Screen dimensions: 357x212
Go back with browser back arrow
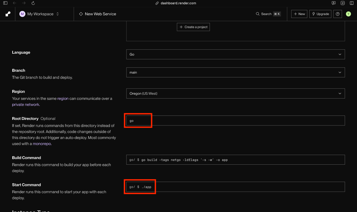[x=15, y=3]
